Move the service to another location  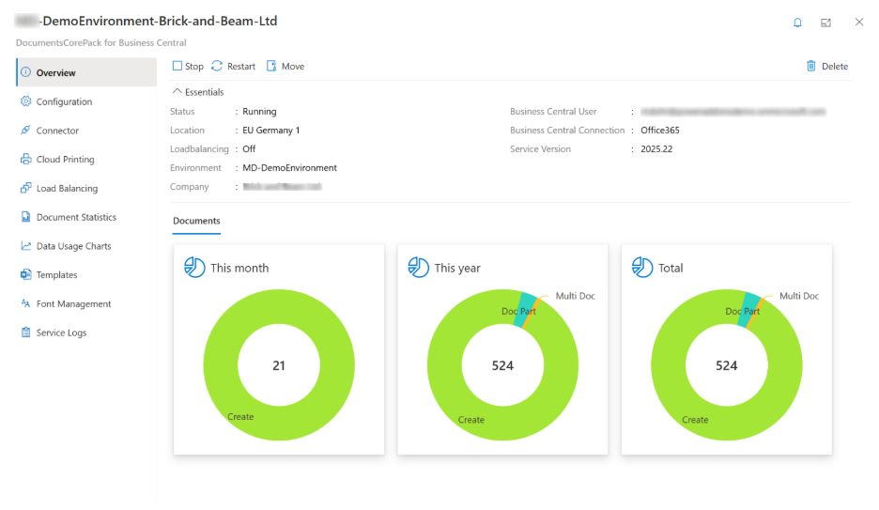285,66
